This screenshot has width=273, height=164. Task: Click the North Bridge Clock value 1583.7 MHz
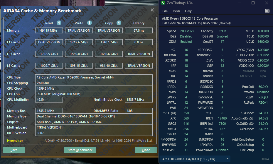click(x=139, y=100)
